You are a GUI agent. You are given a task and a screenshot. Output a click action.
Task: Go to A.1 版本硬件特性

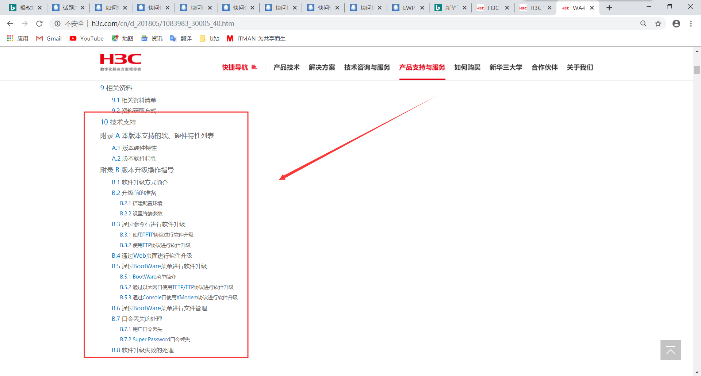[x=134, y=148]
